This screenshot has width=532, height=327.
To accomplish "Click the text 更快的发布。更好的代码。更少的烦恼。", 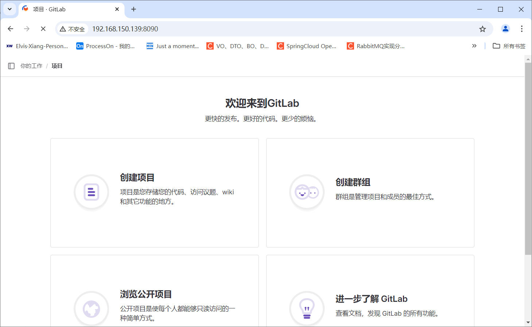I will pyautogui.click(x=262, y=119).
